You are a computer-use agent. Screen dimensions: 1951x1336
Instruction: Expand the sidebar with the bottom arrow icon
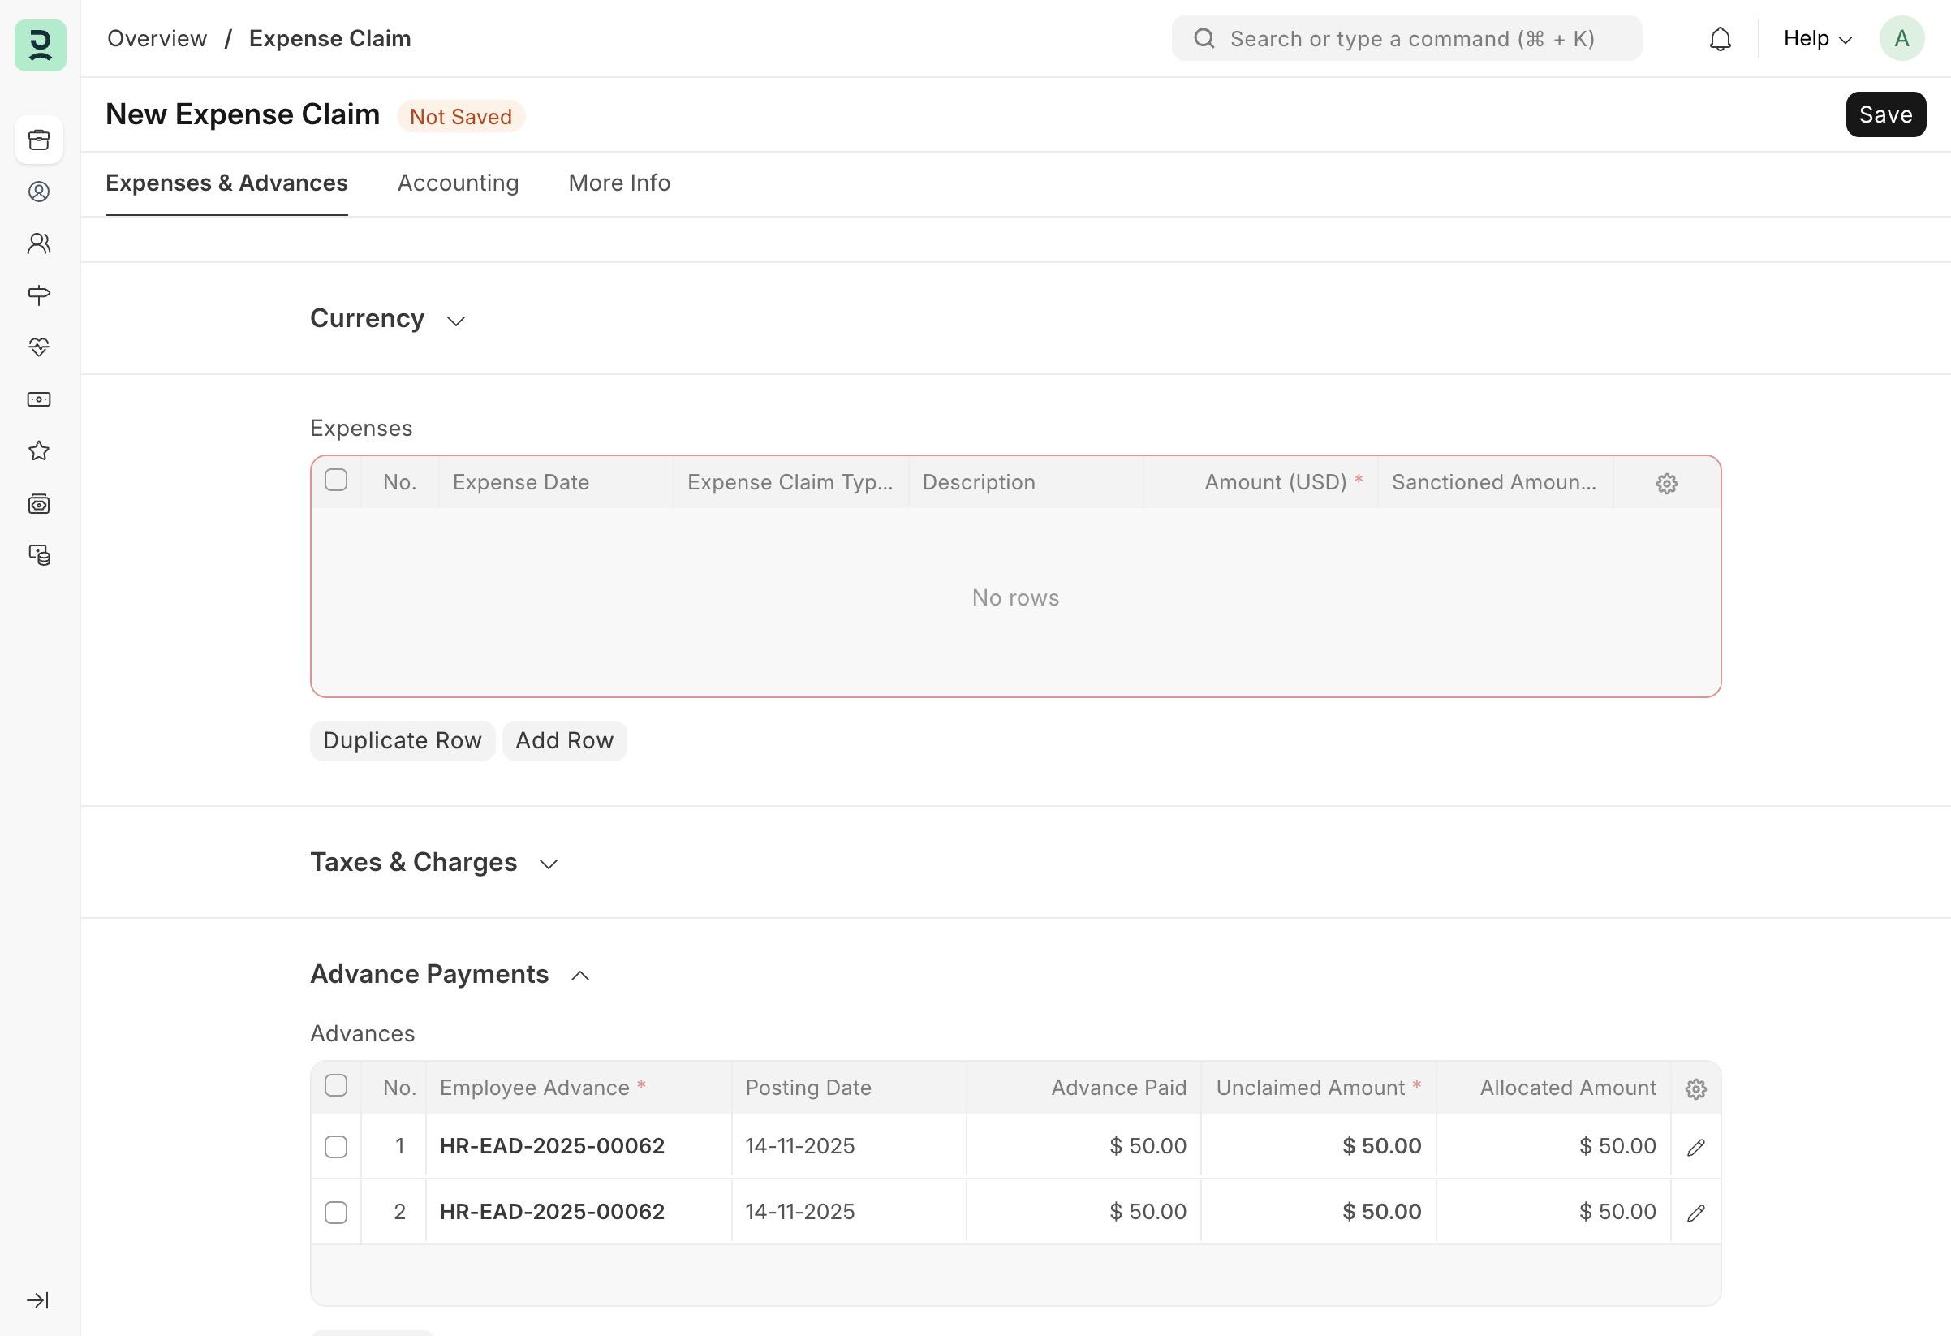(39, 1300)
